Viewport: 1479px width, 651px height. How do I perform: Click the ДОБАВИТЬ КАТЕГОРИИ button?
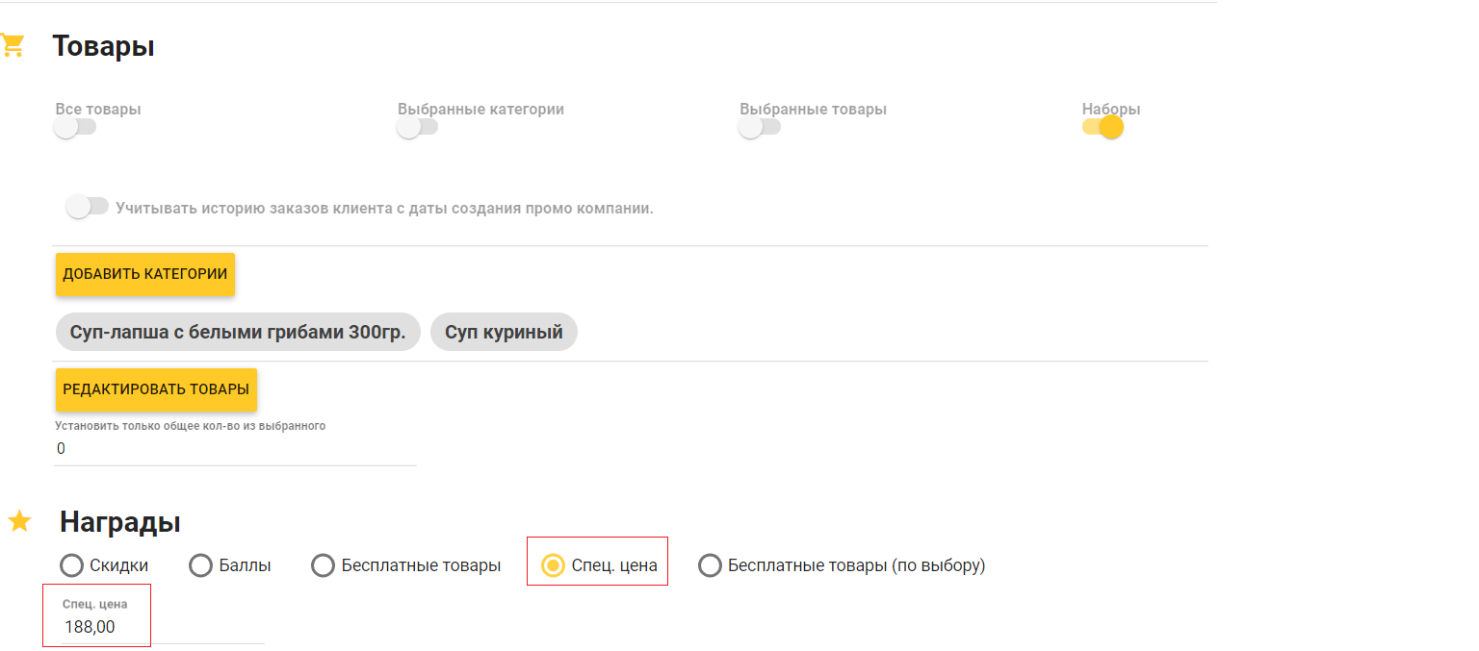click(x=145, y=274)
